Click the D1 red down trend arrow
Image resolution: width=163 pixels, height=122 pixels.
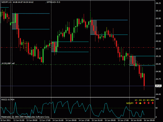tap(144, 103)
